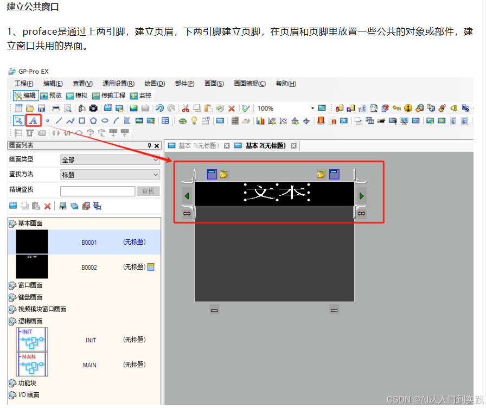
Task: Select the Text tool (A icon)
Action: point(34,121)
